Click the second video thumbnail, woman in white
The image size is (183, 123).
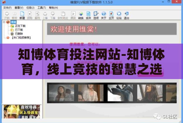point(91,93)
